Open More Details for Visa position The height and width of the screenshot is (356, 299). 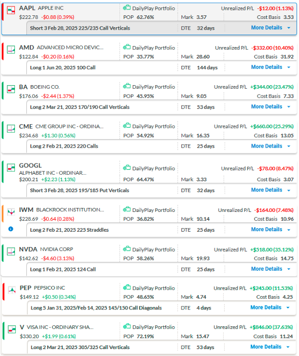point(266,347)
